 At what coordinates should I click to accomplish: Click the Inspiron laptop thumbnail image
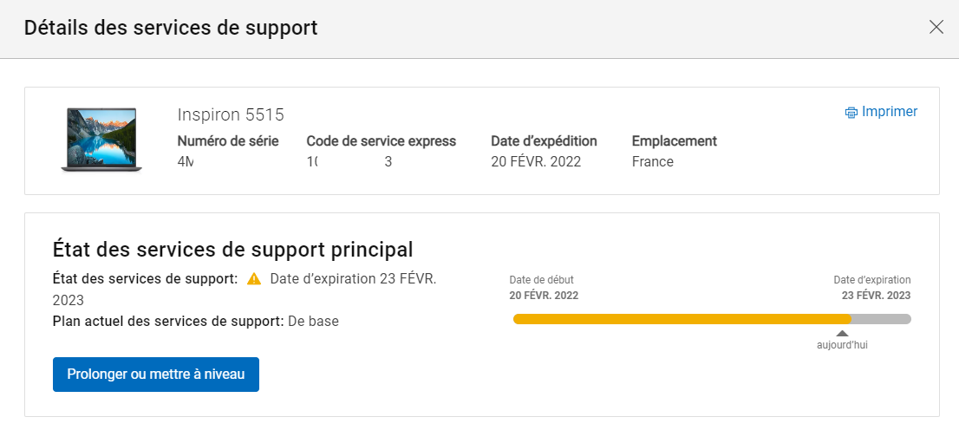pos(101,140)
